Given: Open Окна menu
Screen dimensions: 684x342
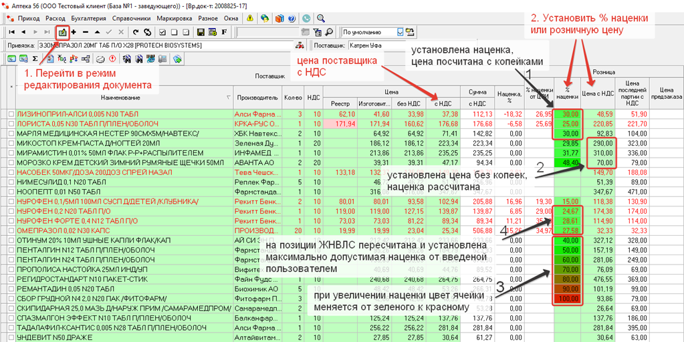Looking at the screenshot, I should tap(231, 18).
